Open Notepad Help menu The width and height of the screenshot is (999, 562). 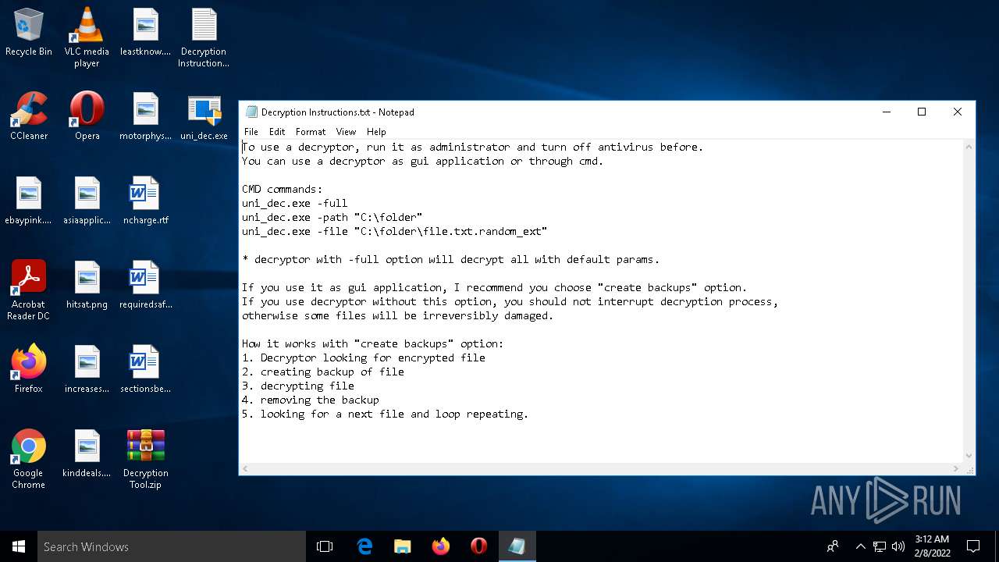tap(376, 132)
